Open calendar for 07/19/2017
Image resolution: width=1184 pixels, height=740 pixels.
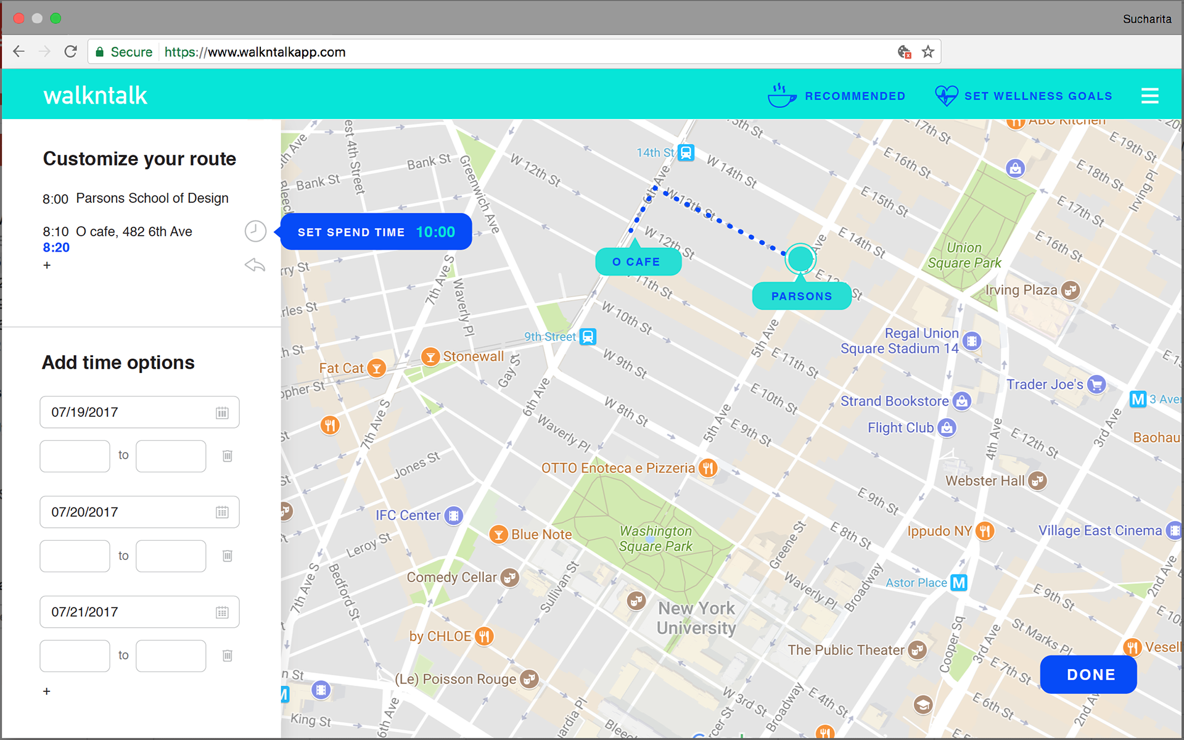point(222,413)
